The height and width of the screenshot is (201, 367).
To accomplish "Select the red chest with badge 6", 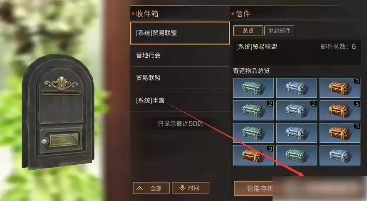I will click(x=340, y=110).
